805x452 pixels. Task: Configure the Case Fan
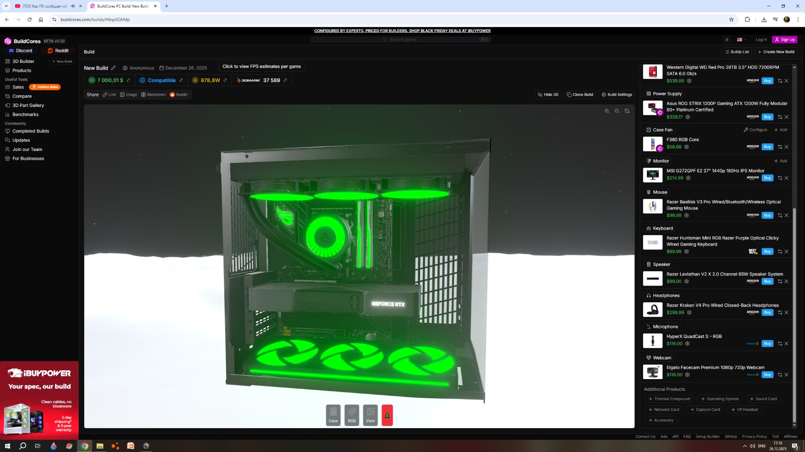pos(756,130)
